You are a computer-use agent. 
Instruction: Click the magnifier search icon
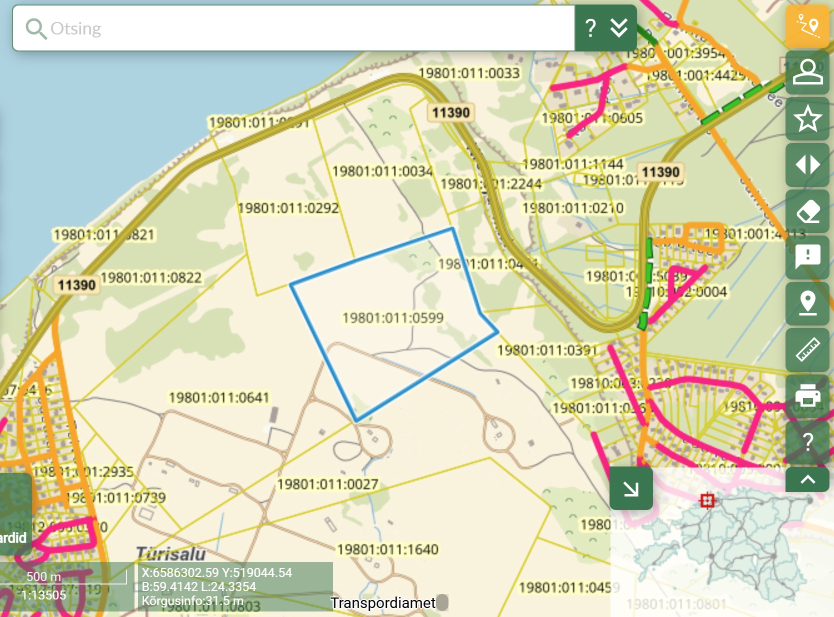36,29
